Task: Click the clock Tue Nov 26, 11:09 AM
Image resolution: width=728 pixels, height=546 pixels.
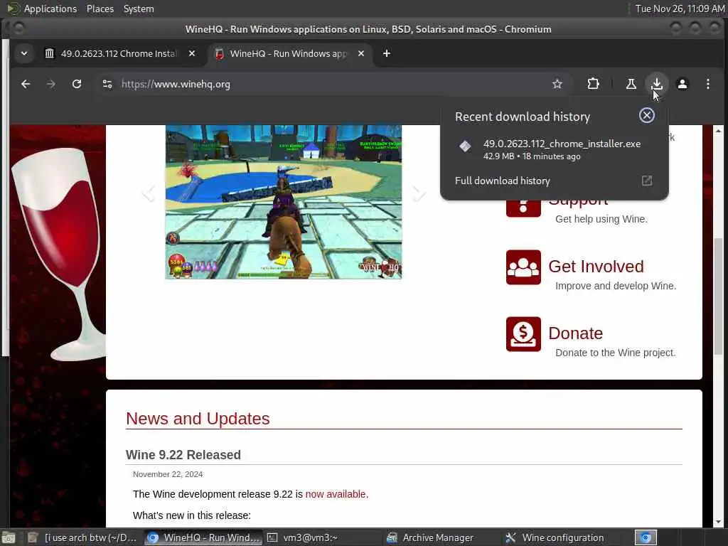Action: click(x=679, y=9)
